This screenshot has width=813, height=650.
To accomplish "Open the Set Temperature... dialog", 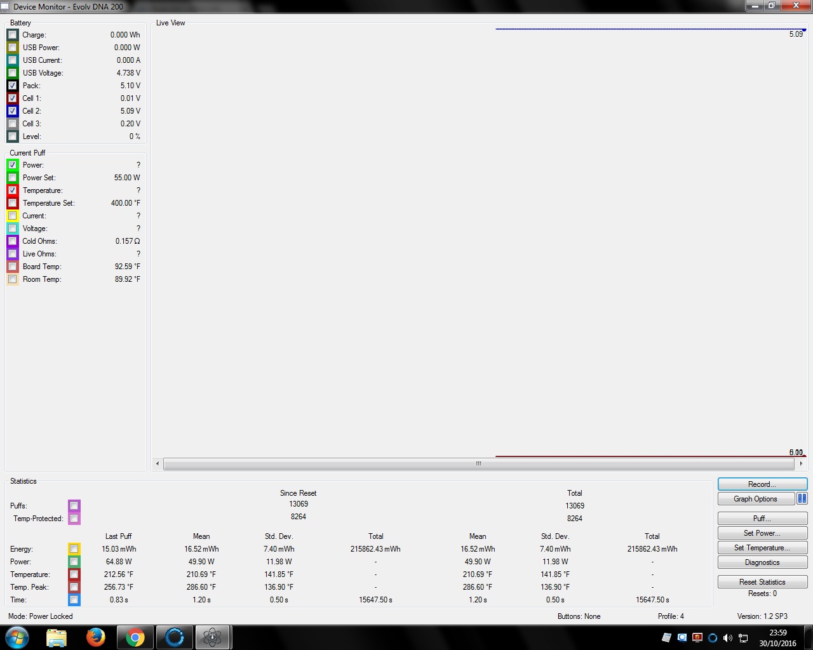I will [762, 548].
